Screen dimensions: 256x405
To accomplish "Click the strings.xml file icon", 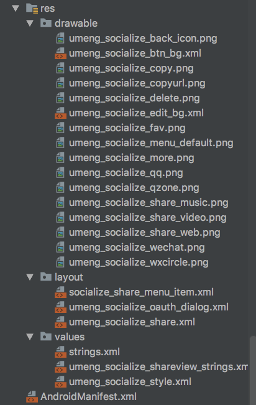I will tap(60, 351).
